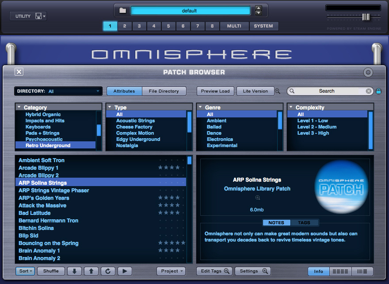Open the patch folder icon
Image resolution: width=389 pixels, height=284 pixels.
[x=122, y=11]
